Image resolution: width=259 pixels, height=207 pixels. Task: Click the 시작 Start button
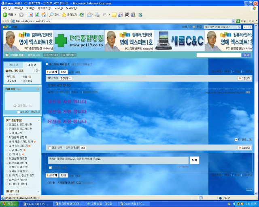9,204
